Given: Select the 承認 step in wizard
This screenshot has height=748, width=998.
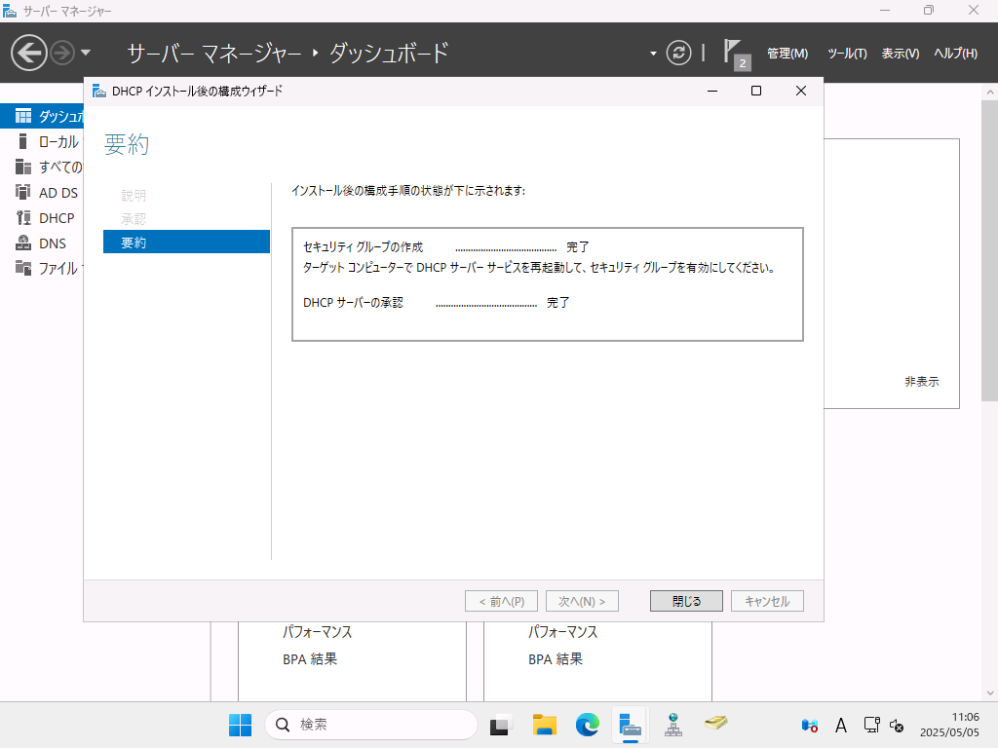Looking at the screenshot, I should point(134,219).
